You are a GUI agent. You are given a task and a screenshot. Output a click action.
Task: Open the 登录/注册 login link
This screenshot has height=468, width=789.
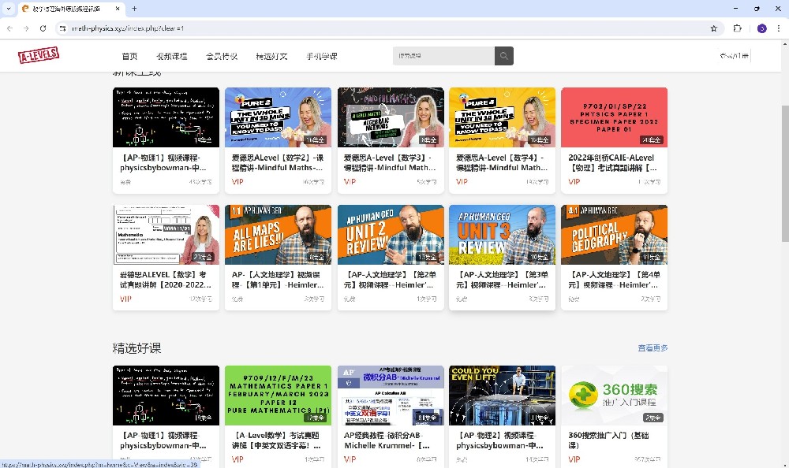click(734, 56)
